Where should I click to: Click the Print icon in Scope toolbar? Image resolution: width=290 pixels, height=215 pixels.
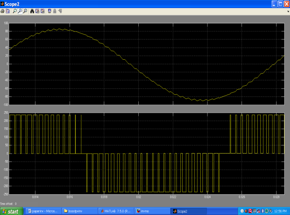tap(3, 11)
